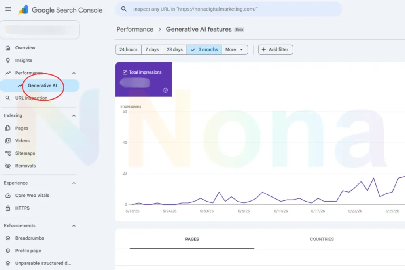Click the 6/11/26 date label on chart
405x270 pixels.
(x=281, y=211)
